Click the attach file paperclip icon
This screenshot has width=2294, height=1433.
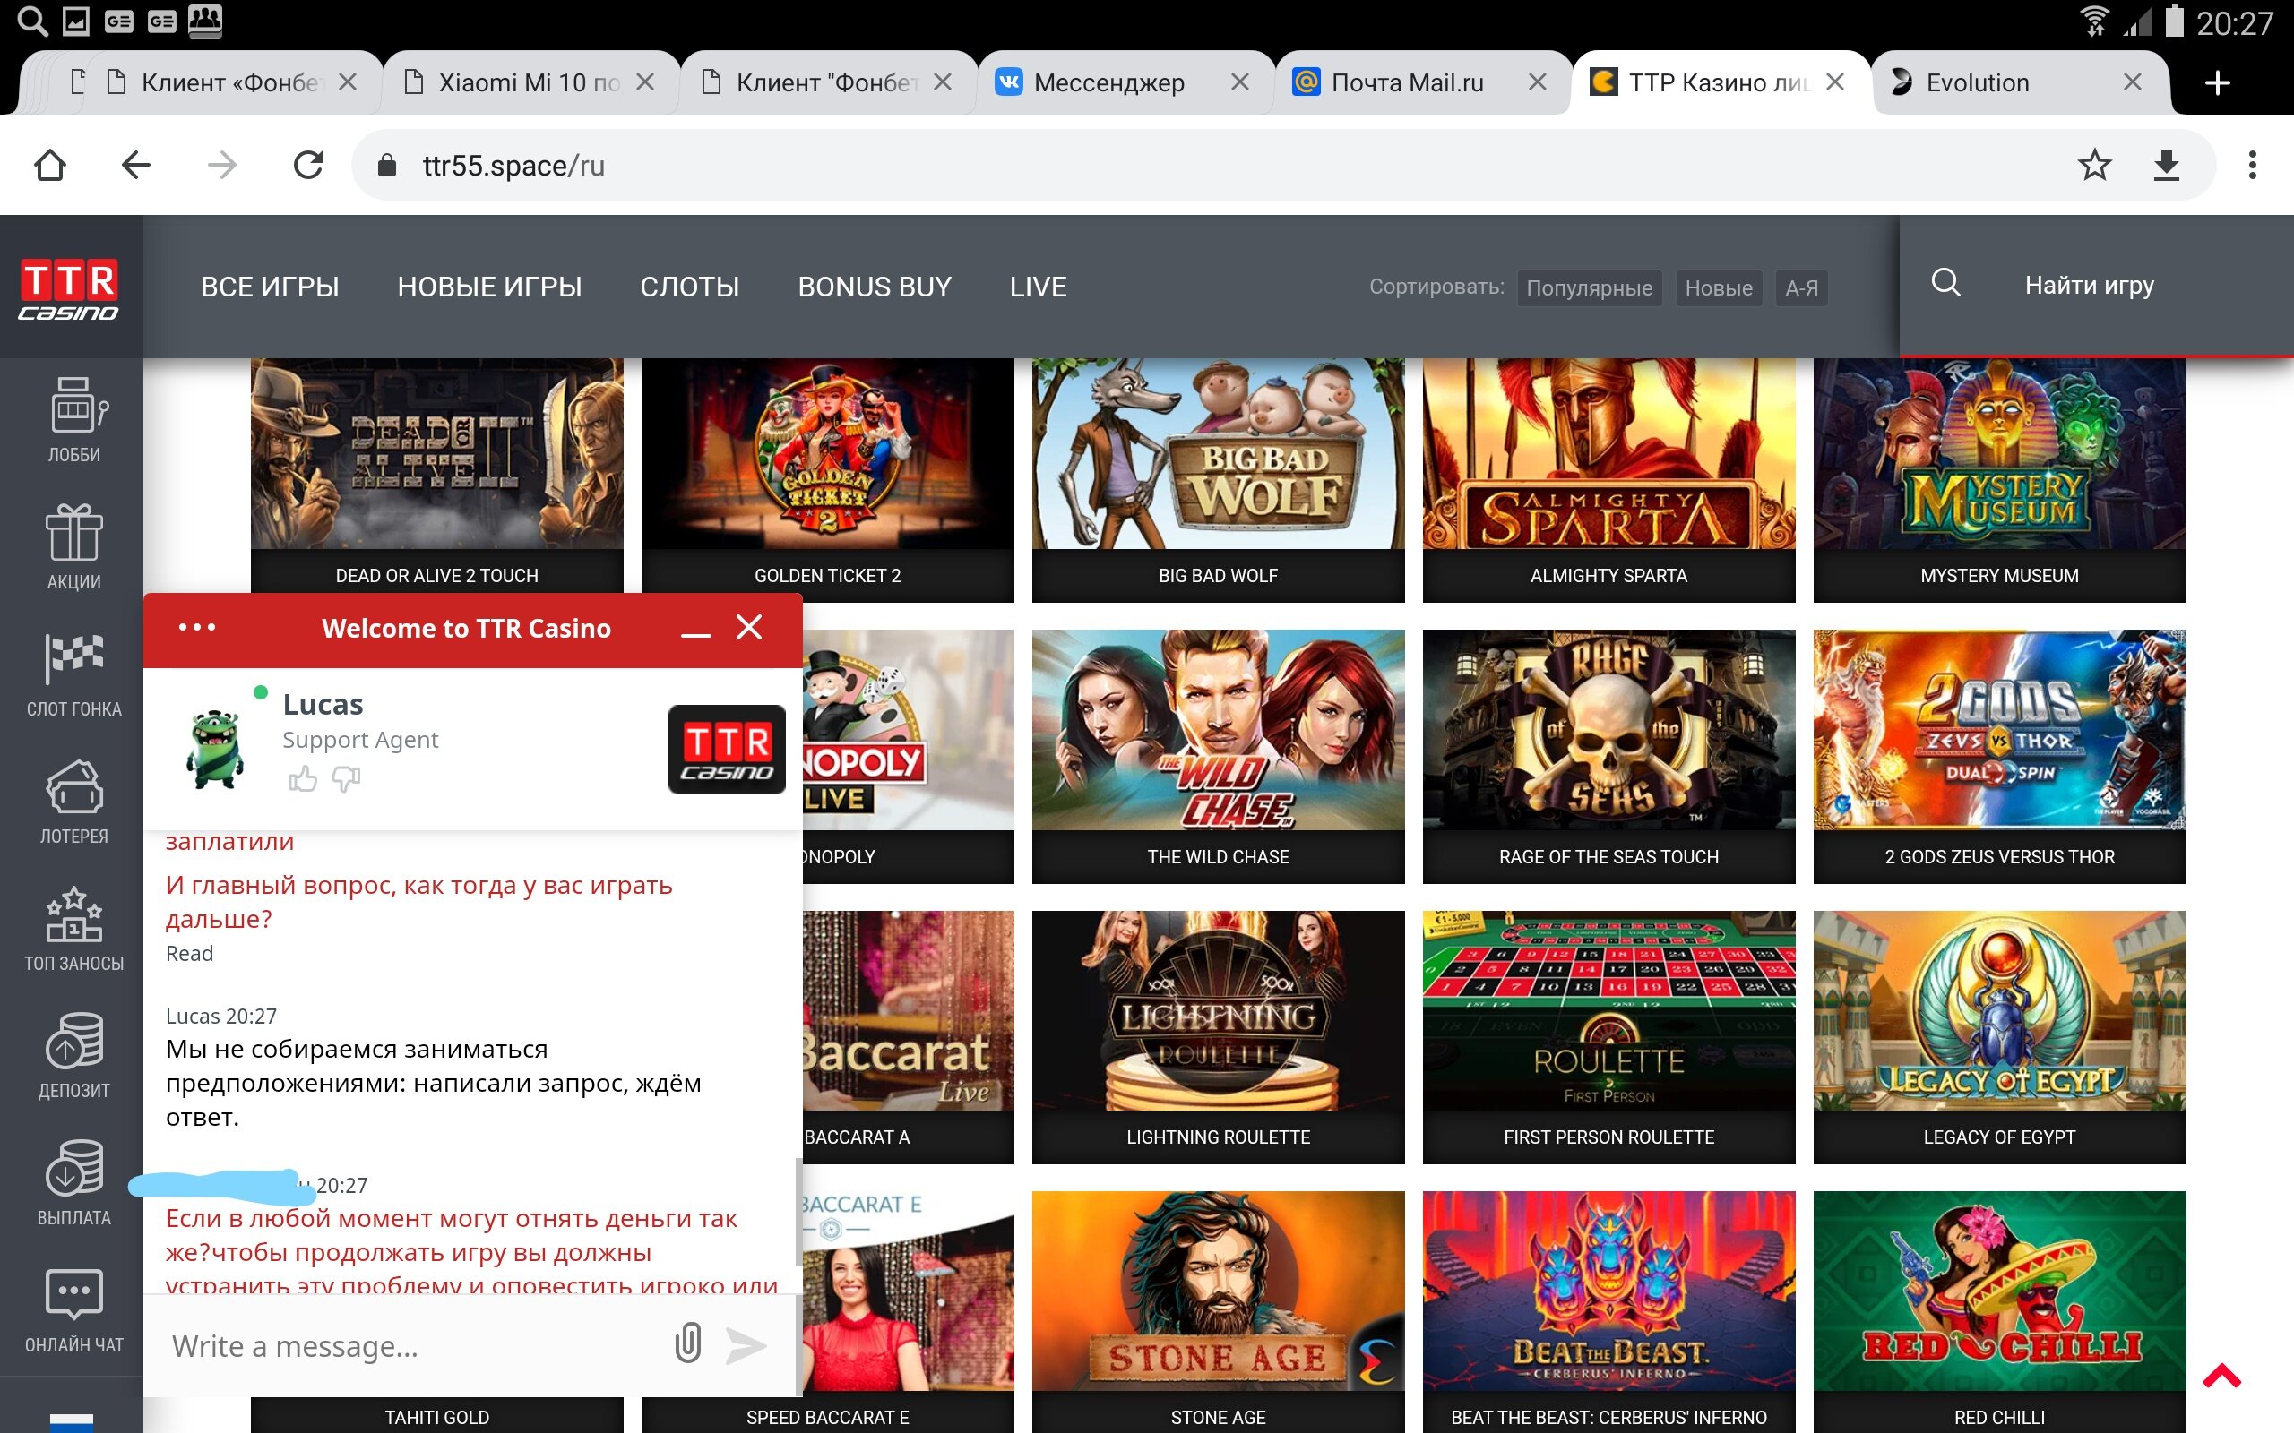[x=688, y=1344]
